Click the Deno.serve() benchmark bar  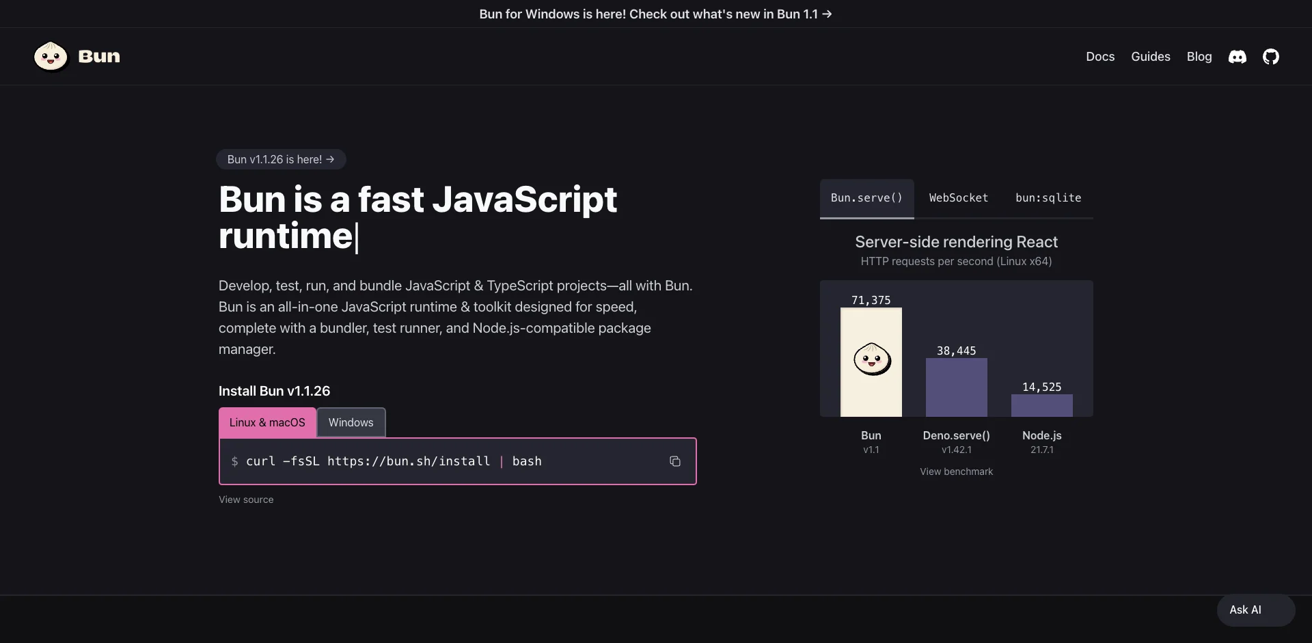point(956,387)
